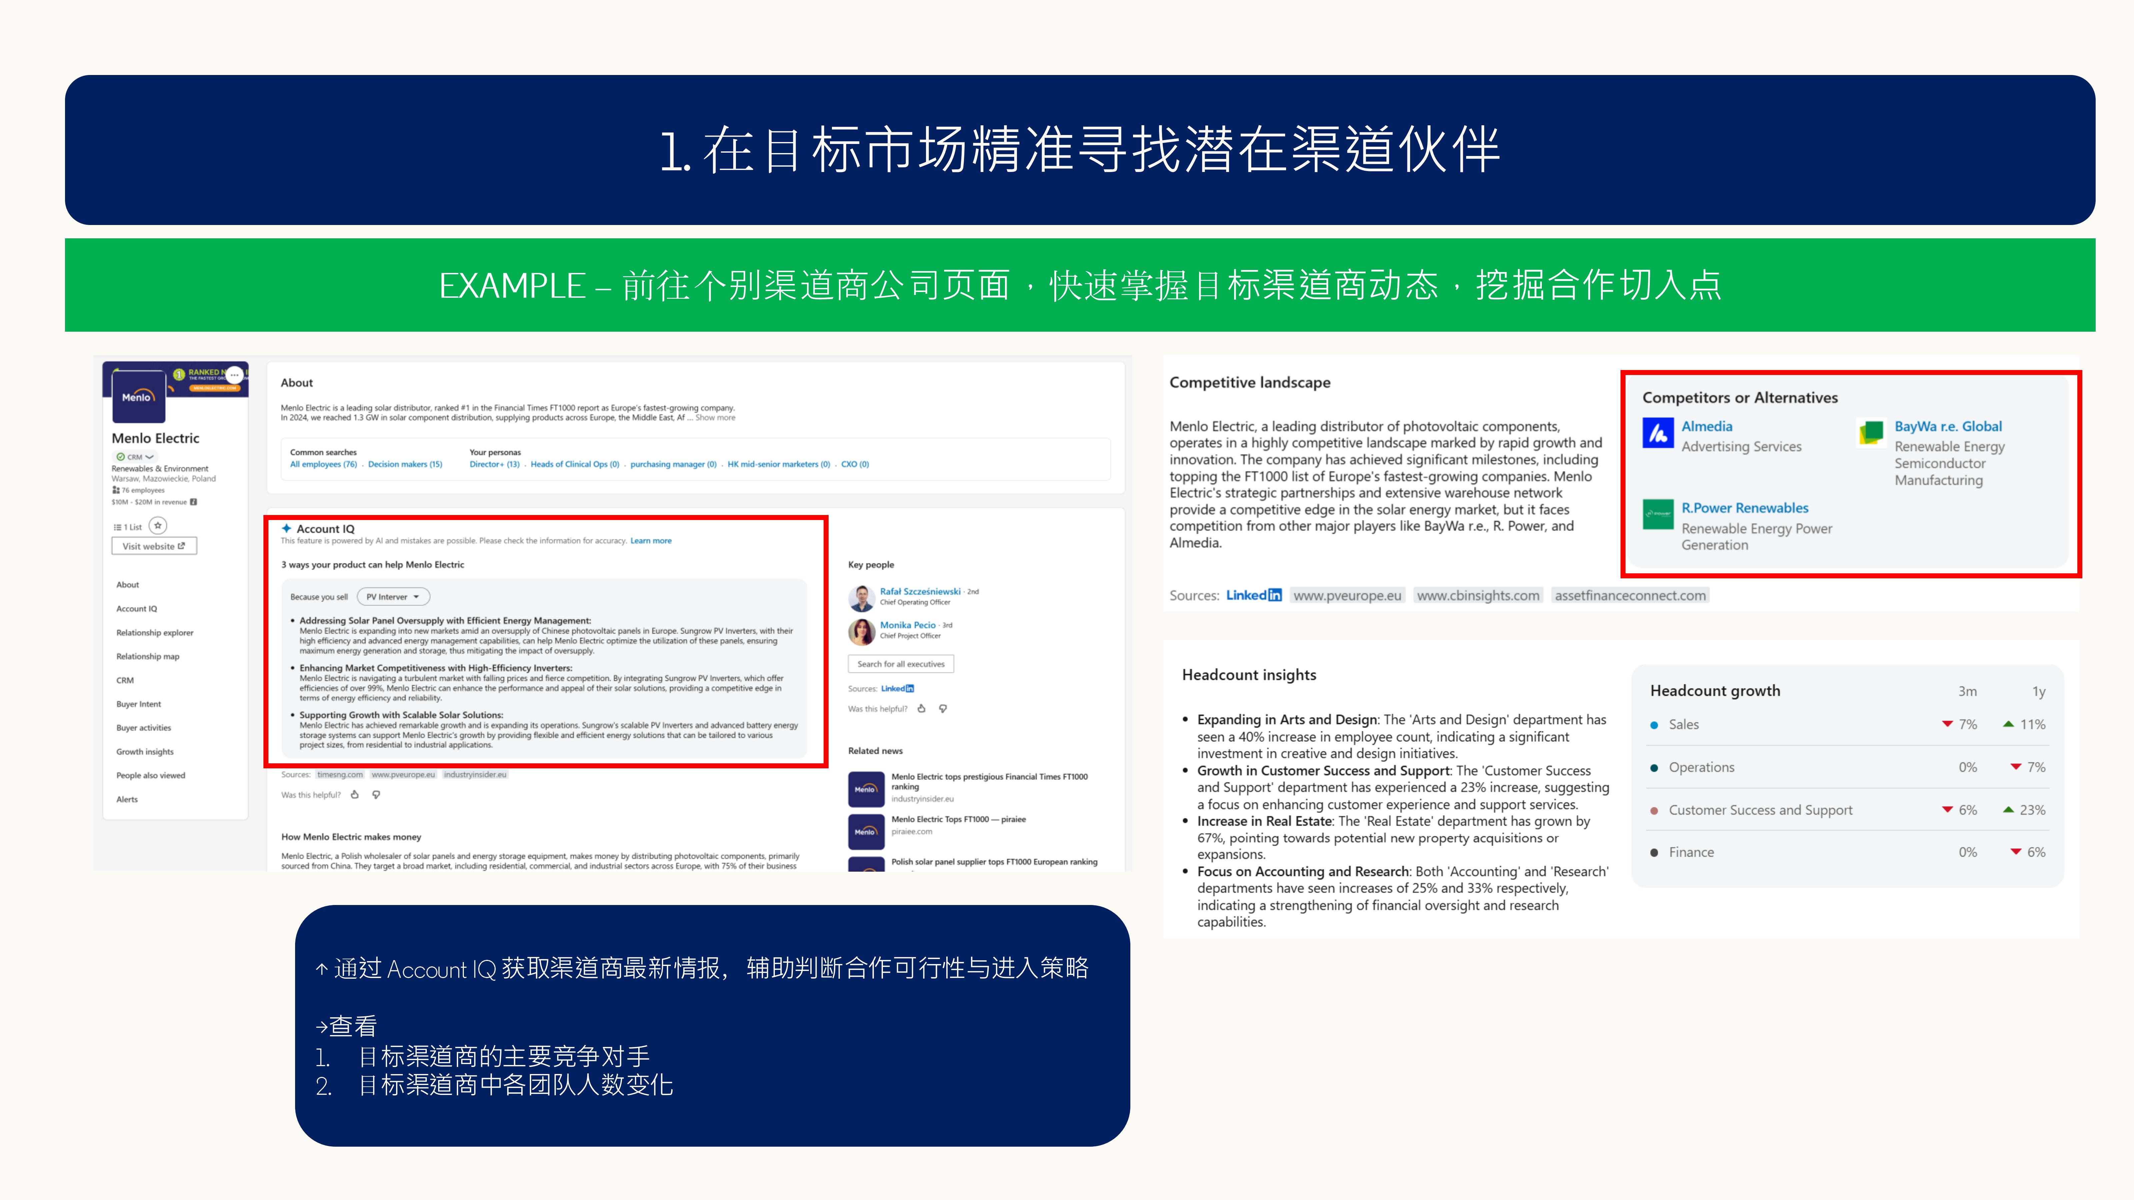The image size is (2134, 1200).
Task: Click thumbs up under Account IQ sources
Action: (x=354, y=795)
